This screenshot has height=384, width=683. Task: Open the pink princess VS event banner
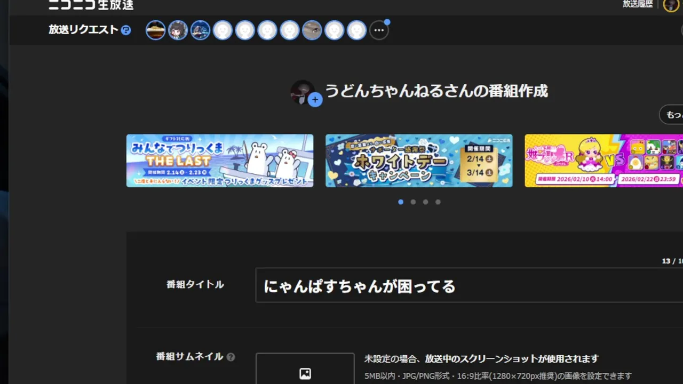pyautogui.click(x=603, y=161)
